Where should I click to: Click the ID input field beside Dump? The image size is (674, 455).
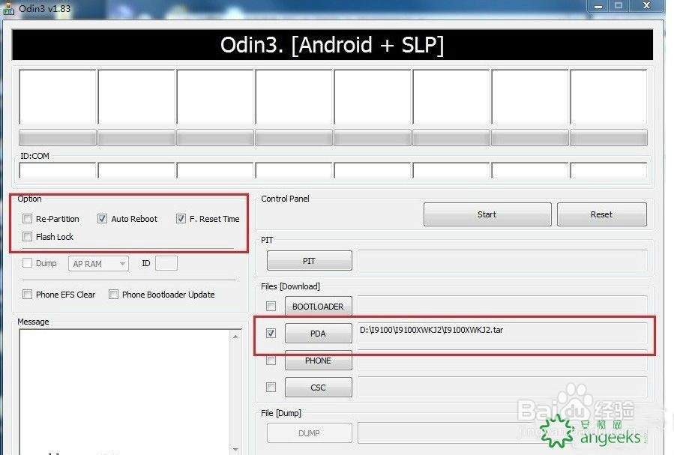[x=166, y=263]
